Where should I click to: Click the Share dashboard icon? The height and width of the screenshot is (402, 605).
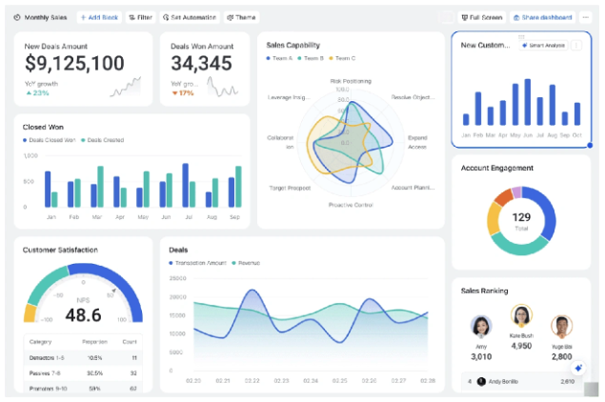pos(516,17)
